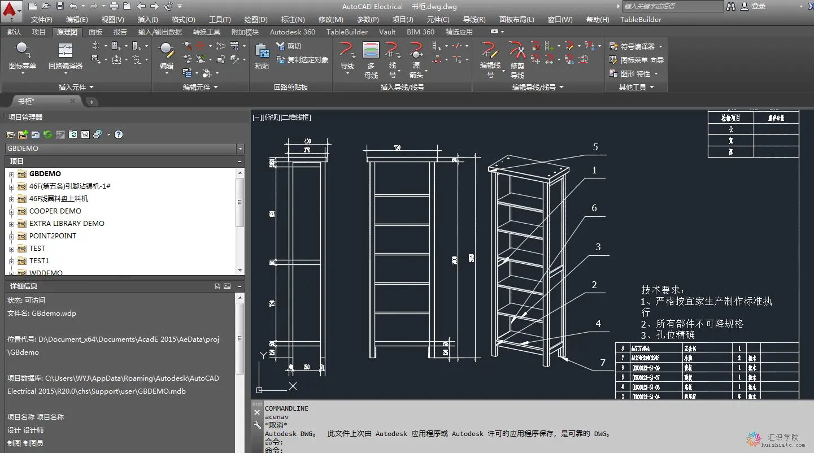Switch to the 项目 ribbon tab
Screen dimensions: 814x453
[x=39, y=32]
